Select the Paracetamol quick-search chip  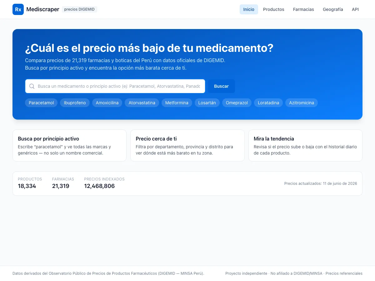point(41,103)
